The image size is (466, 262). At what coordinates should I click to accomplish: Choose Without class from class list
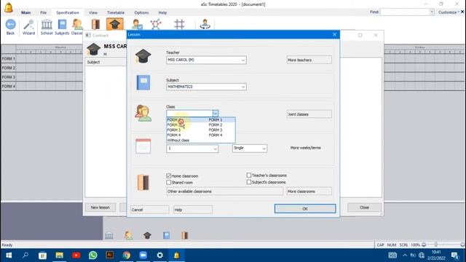point(201,140)
